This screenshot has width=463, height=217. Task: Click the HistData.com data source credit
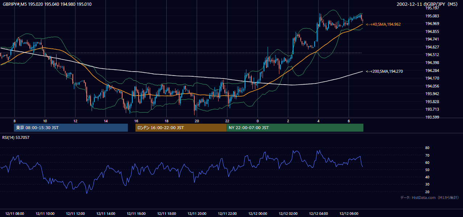(x=430, y=197)
